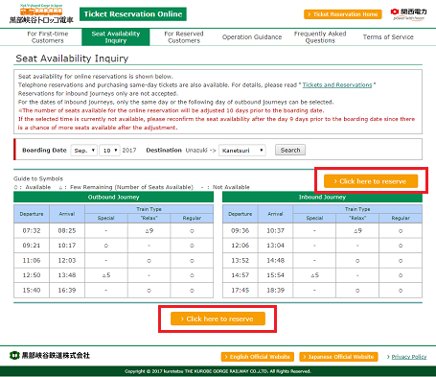Screen dimensions: 436x377
Task: Click the Ticket Reservation Online banner
Action: coord(133,14)
